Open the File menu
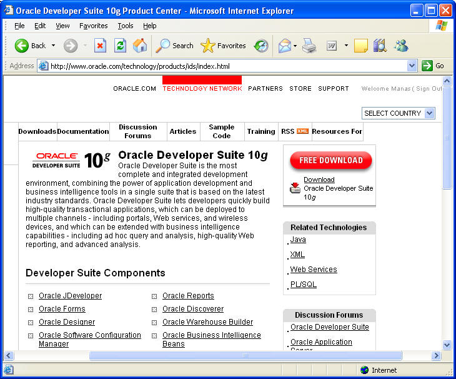The height and width of the screenshot is (379, 456). coord(19,26)
